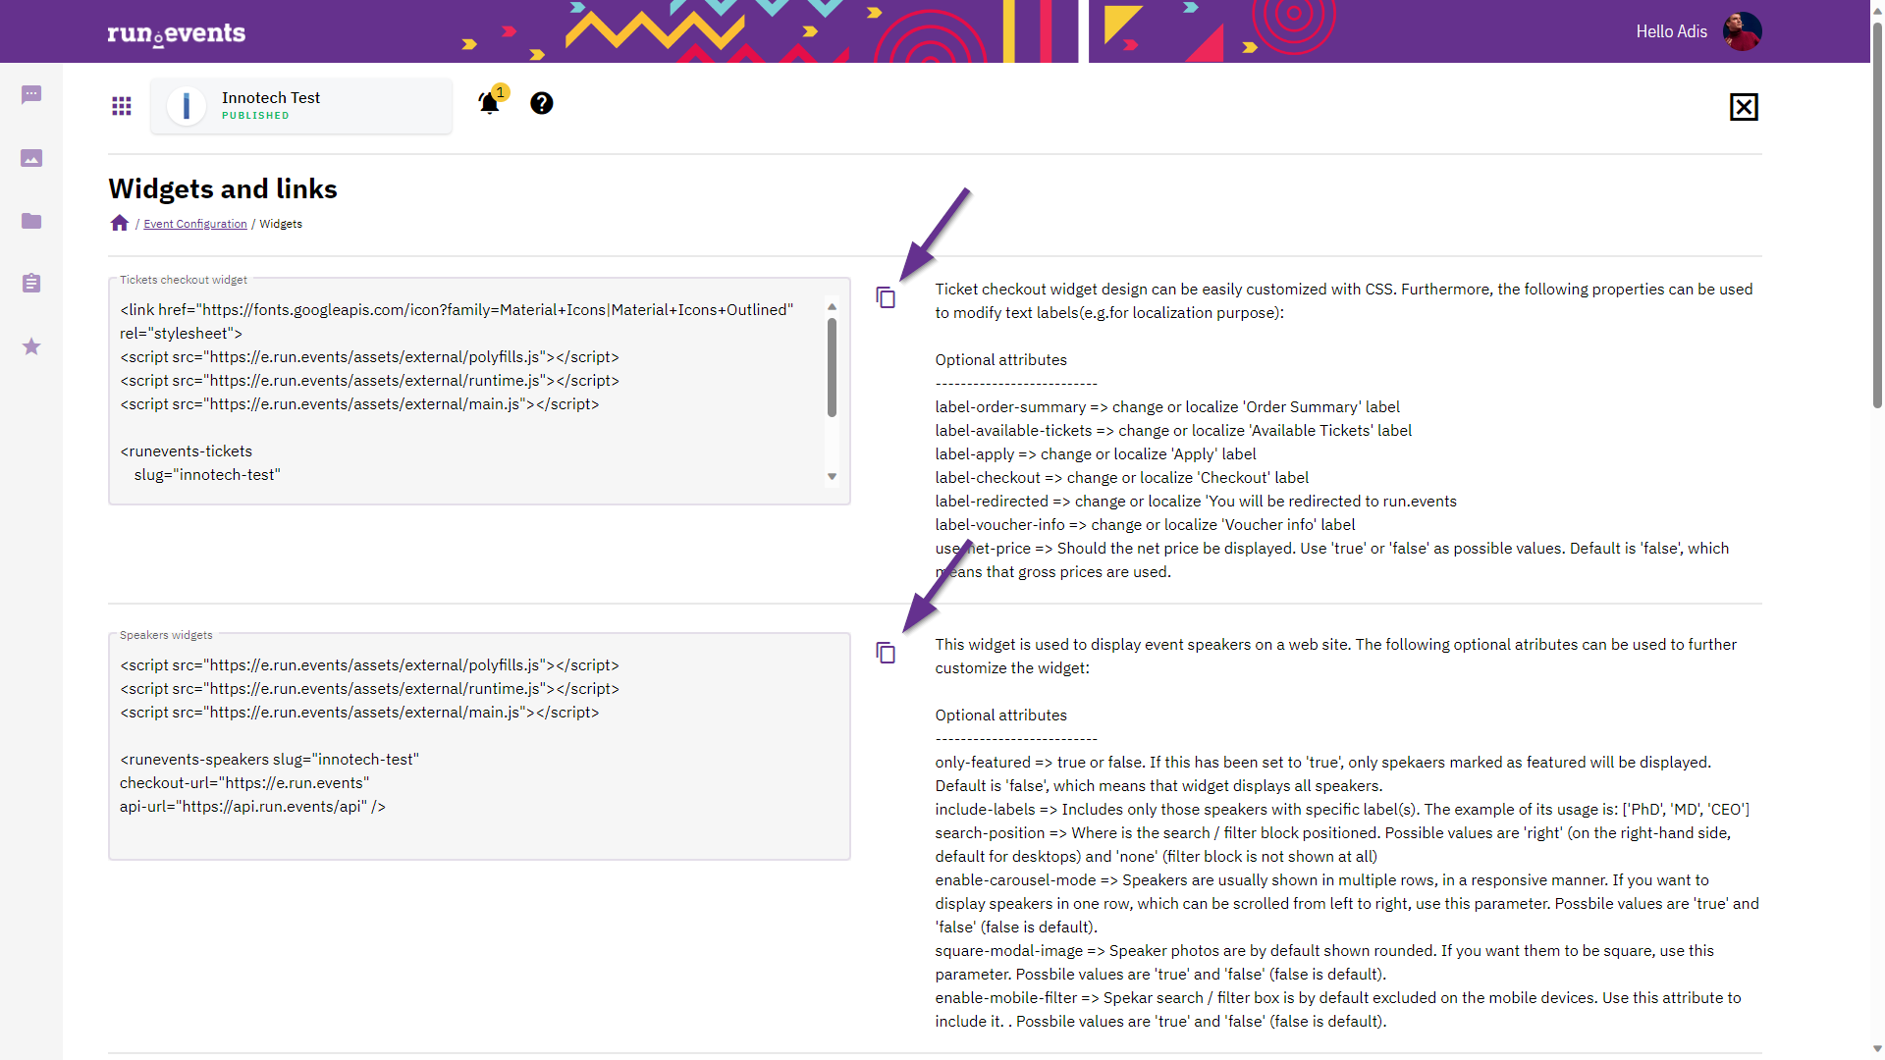Click the run.events logo
1885x1060 pixels.
click(x=177, y=34)
